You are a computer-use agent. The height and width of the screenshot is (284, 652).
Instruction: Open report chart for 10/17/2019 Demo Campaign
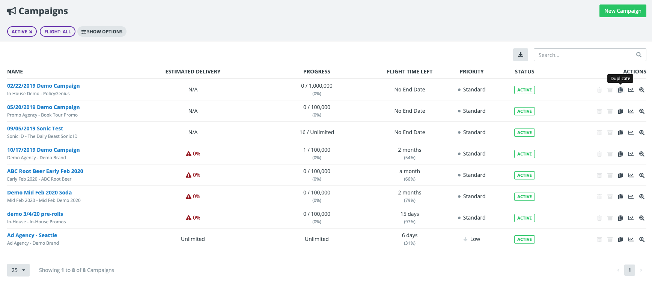coord(631,154)
